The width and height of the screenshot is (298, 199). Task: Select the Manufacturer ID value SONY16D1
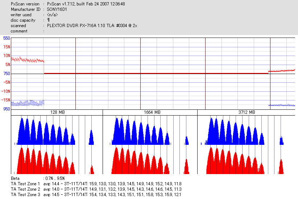coord(57,9)
